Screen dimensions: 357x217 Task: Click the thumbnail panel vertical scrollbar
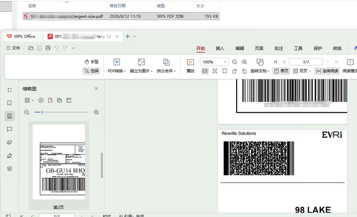[x=101, y=165]
